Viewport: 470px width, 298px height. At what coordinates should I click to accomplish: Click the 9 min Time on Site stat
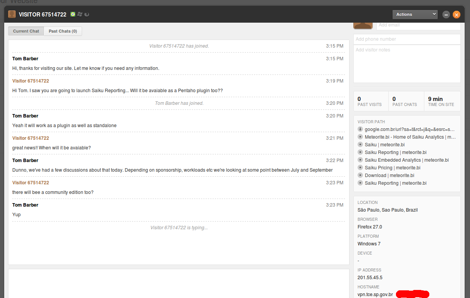click(442, 101)
